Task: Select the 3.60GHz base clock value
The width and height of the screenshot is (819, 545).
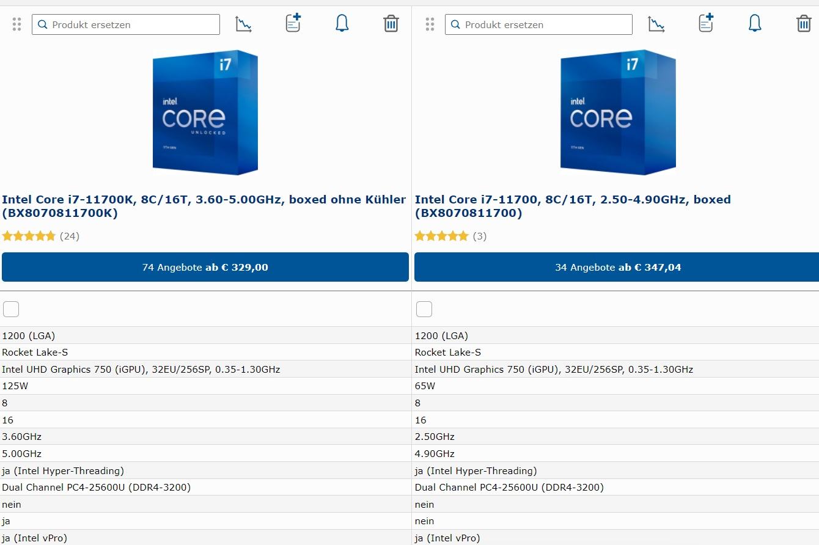Action: click(x=22, y=437)
